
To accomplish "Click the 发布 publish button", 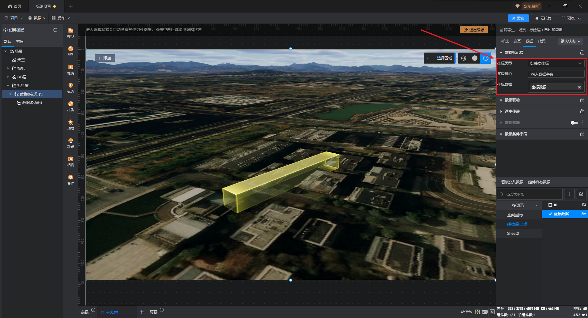I will (518, 18).
